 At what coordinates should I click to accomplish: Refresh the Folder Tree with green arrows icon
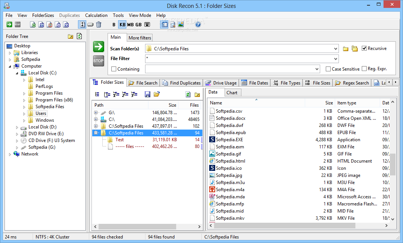point(79,36)
